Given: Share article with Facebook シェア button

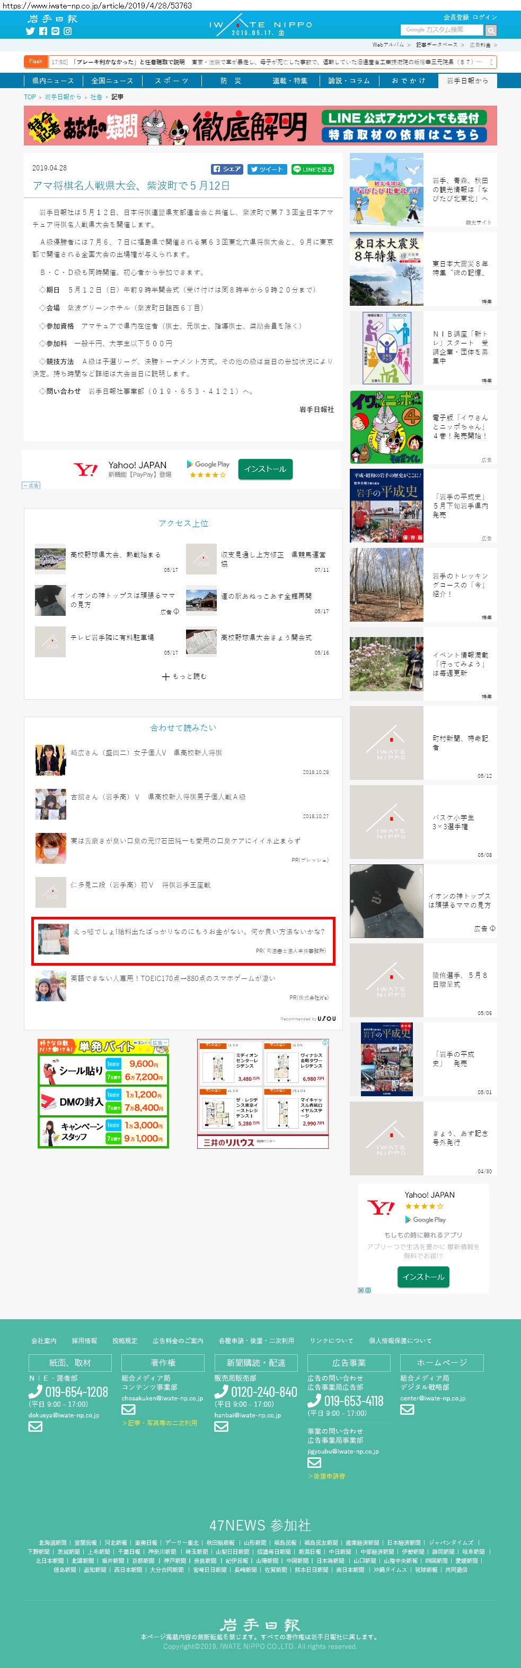Looking at the screenshot, I should tap(227, 169).
